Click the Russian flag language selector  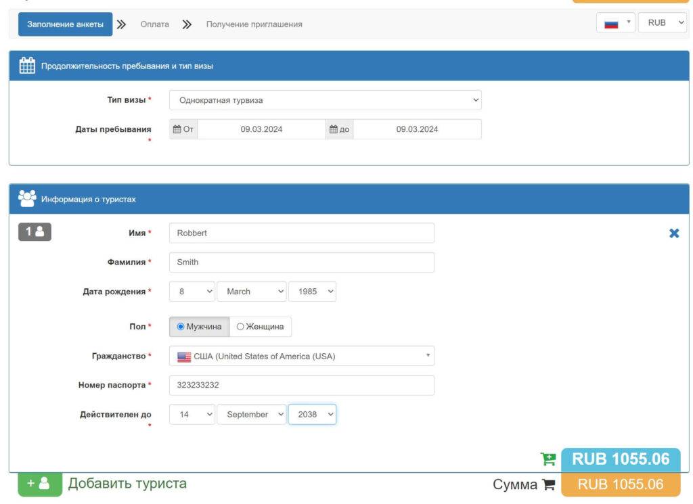pos(615,23)
